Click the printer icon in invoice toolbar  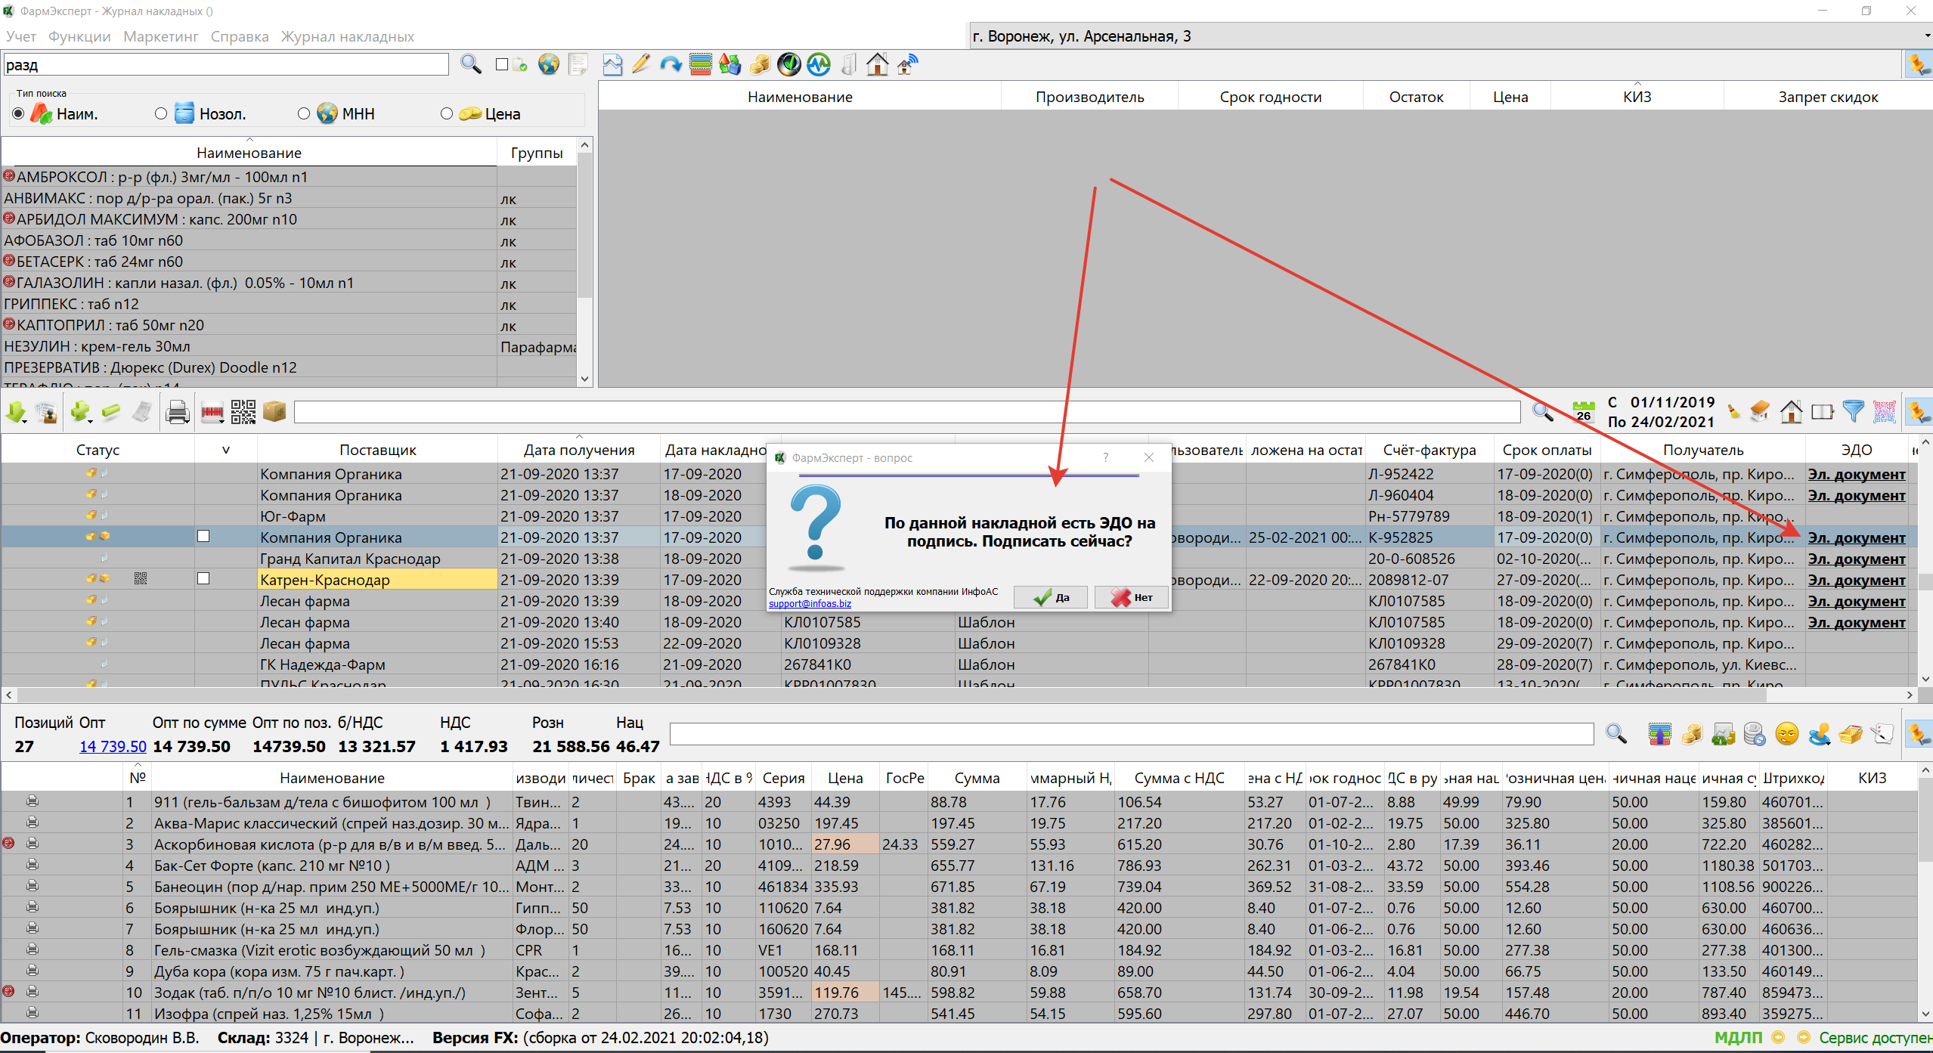pyautogui.click(x=177, y=412)
